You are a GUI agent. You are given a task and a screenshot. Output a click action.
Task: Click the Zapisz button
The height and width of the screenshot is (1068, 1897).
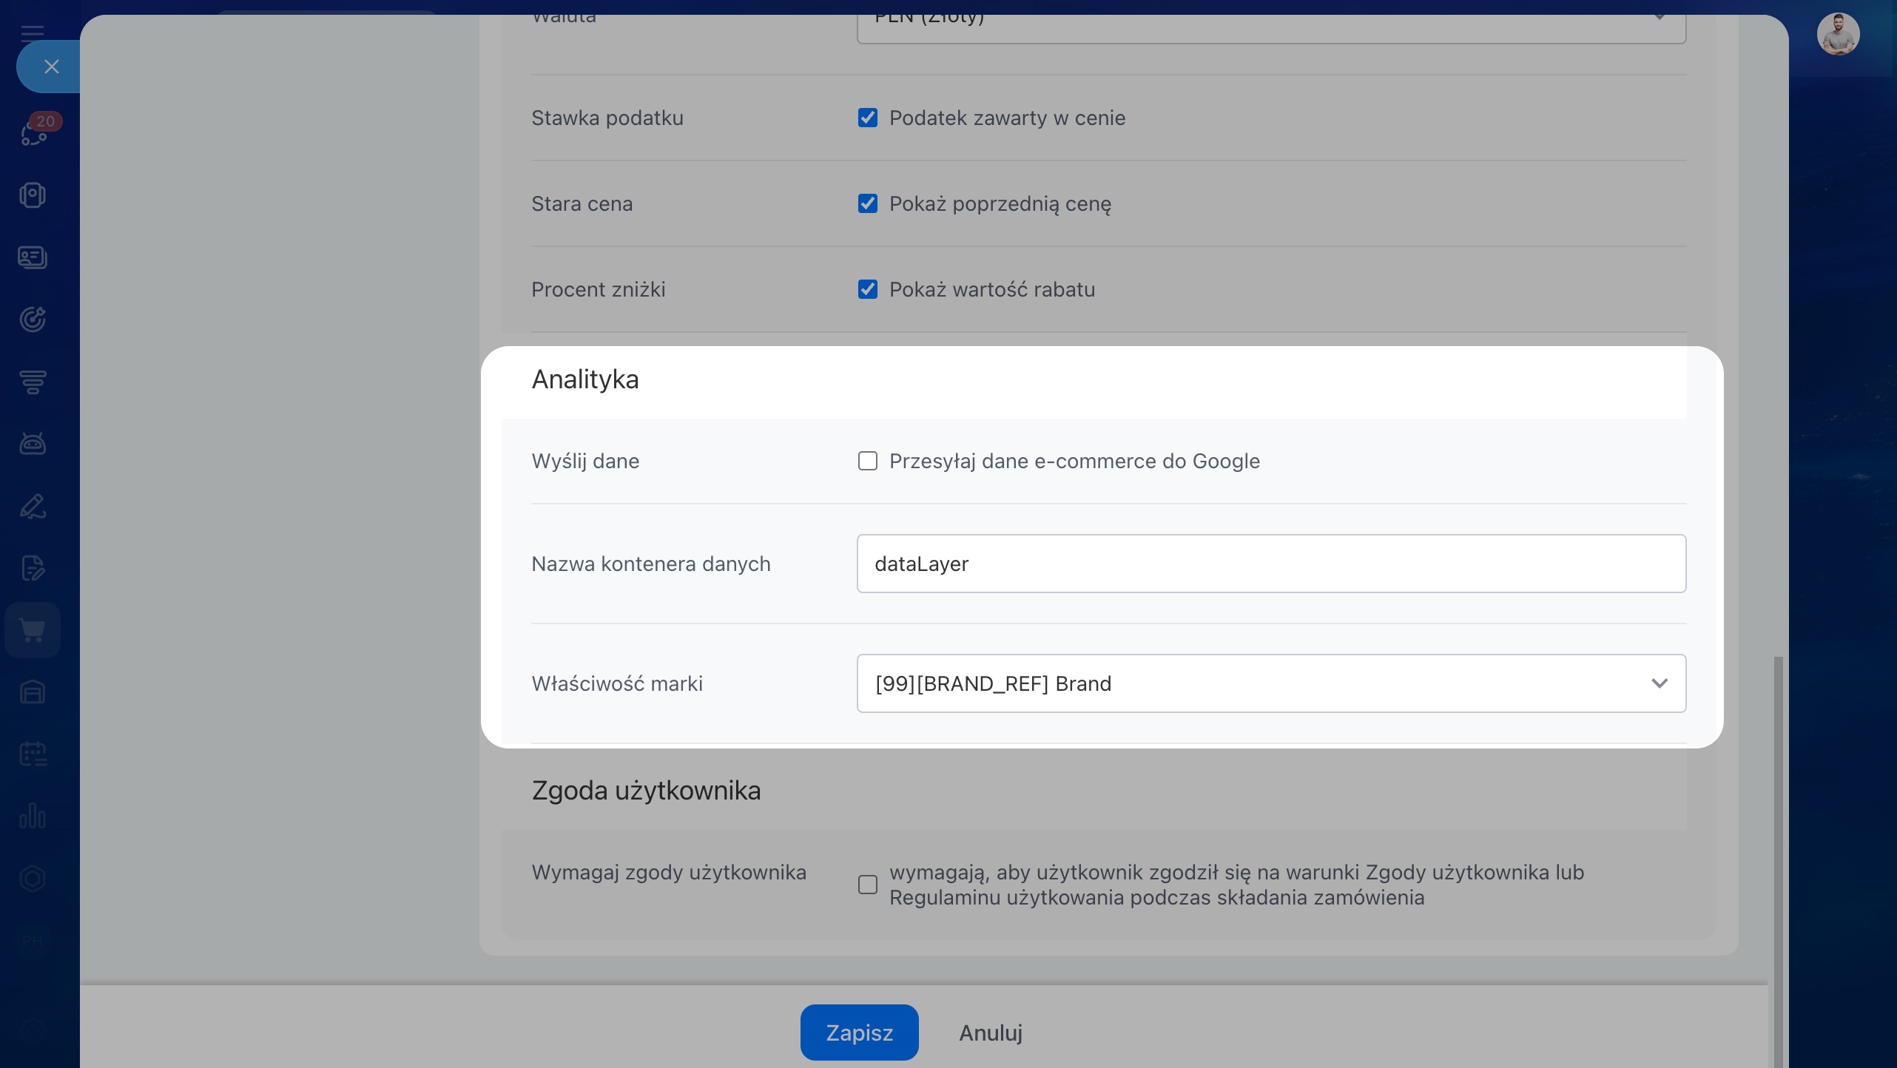point(859,1032)
